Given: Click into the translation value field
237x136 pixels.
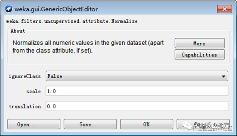Looking at the screenshot, I should click(137, 106).
